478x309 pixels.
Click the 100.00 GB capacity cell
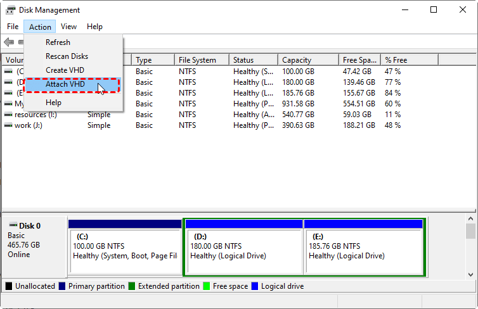pos(298,72)
